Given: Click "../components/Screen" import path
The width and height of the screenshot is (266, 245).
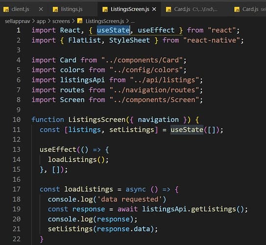Looking at the screenshot, I should pos(154,100).
